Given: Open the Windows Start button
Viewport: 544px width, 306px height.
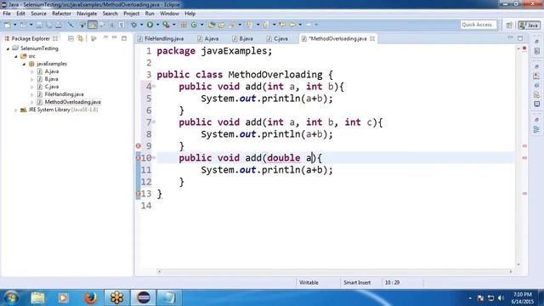Looking at the screenshot, I should (11, 297).
